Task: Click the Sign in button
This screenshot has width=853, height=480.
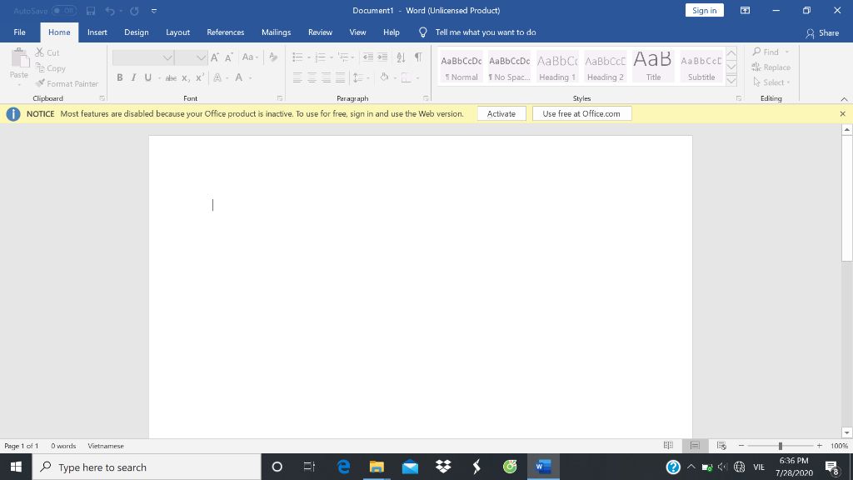Action: (x=704, y=10)
